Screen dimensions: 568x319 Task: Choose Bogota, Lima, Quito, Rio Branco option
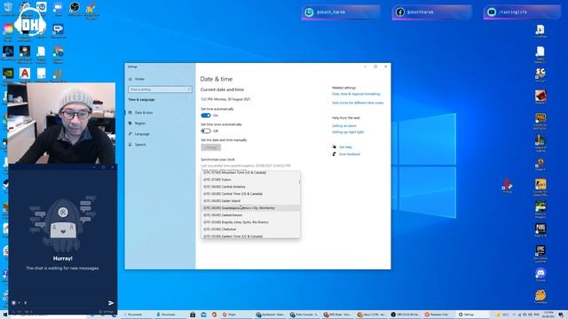coord(250,222)
